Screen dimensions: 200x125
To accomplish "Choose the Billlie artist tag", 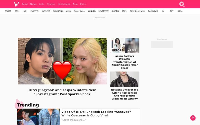I will pos(180,11).
